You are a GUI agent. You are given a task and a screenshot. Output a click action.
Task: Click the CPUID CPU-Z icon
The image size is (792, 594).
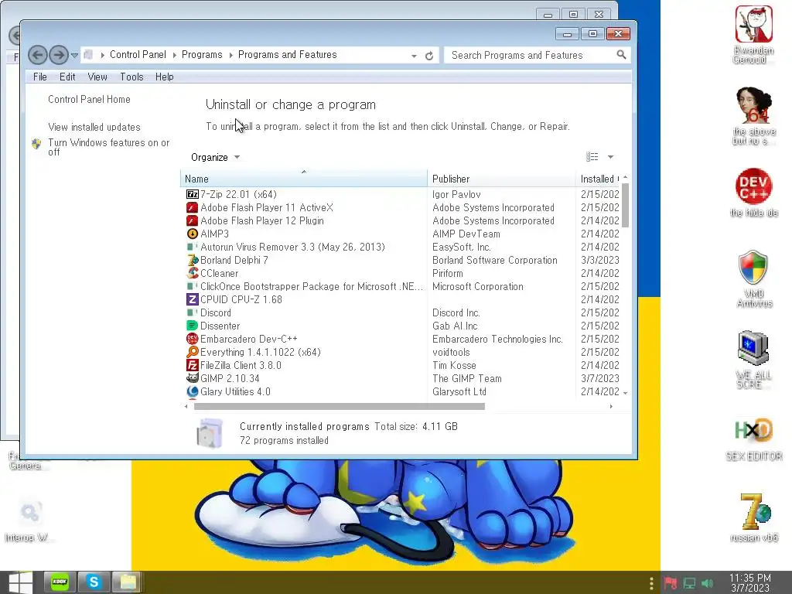[x=192, y=299]
